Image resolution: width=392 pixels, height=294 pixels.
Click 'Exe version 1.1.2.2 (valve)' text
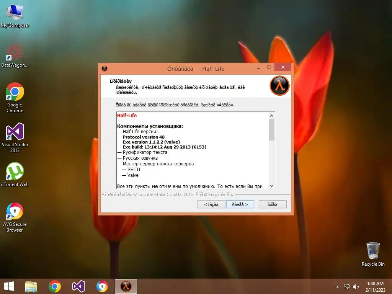click(x=151, y=142)
